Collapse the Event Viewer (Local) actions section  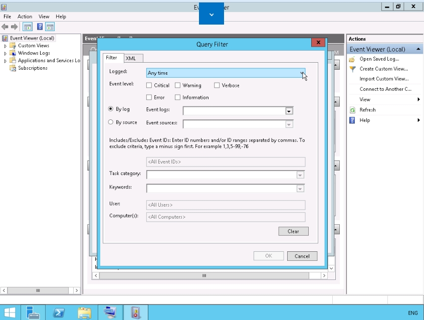(418, 49)
